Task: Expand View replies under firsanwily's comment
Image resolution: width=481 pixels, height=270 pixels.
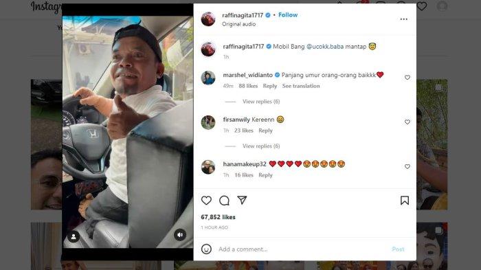Action: coord(261,146)
